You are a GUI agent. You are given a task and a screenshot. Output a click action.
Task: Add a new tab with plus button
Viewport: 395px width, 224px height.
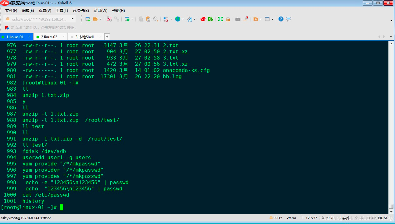(x=107, y=37)
